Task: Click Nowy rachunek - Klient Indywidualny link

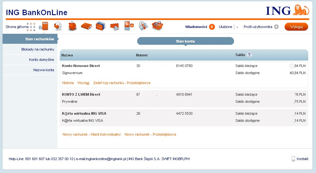Action: [x=92, y=134]
